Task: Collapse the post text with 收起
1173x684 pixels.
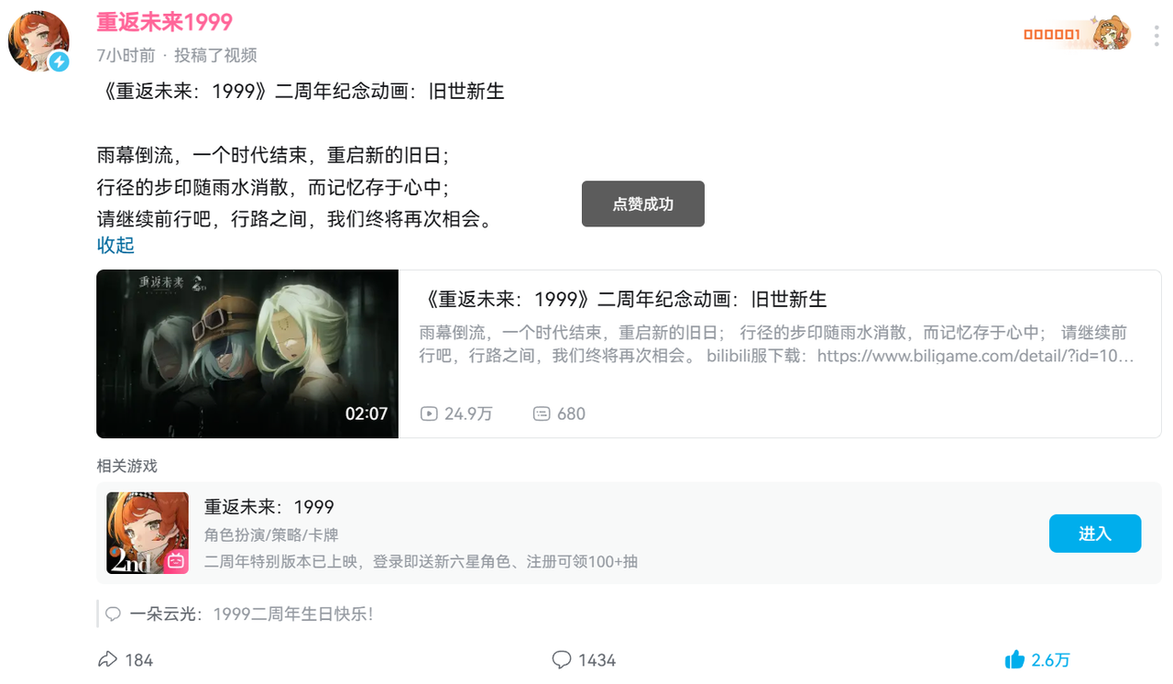Action: pos(115,245)
